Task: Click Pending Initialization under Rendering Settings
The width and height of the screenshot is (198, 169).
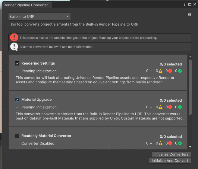Action: 39,71
